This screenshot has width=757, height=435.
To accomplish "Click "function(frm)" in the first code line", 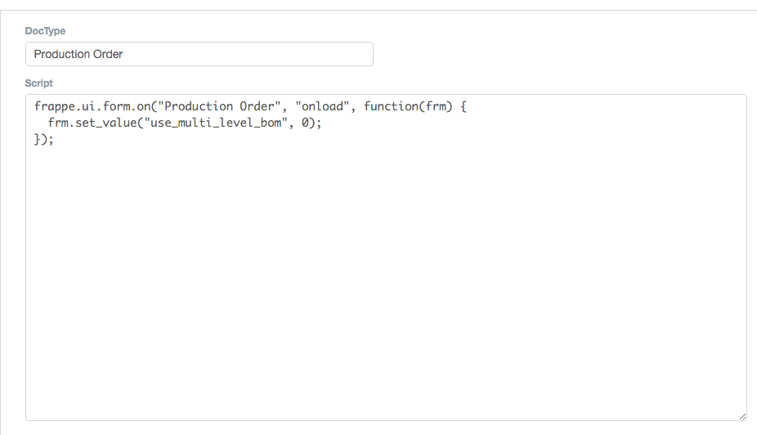I will point(408,106).
